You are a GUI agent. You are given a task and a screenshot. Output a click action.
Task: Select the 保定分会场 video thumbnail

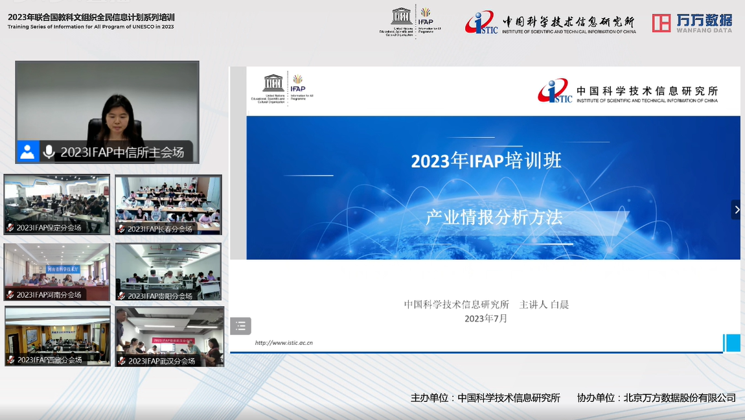(57, 204)
